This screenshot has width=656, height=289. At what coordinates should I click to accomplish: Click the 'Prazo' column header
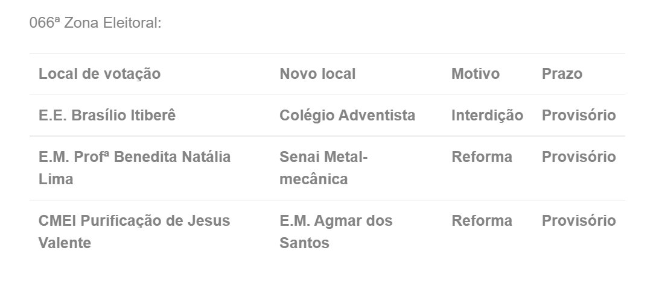pos(562,74)
